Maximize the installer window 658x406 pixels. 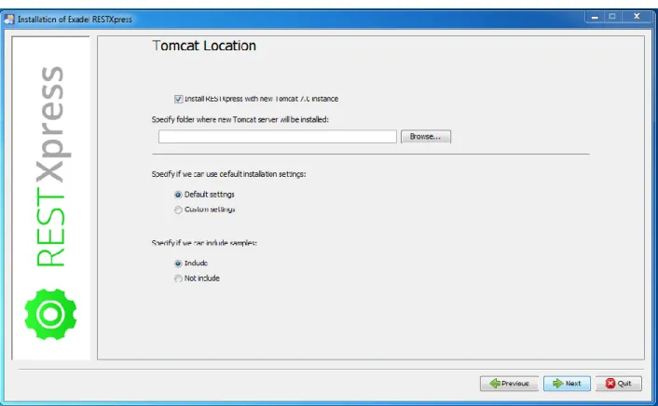612,17
